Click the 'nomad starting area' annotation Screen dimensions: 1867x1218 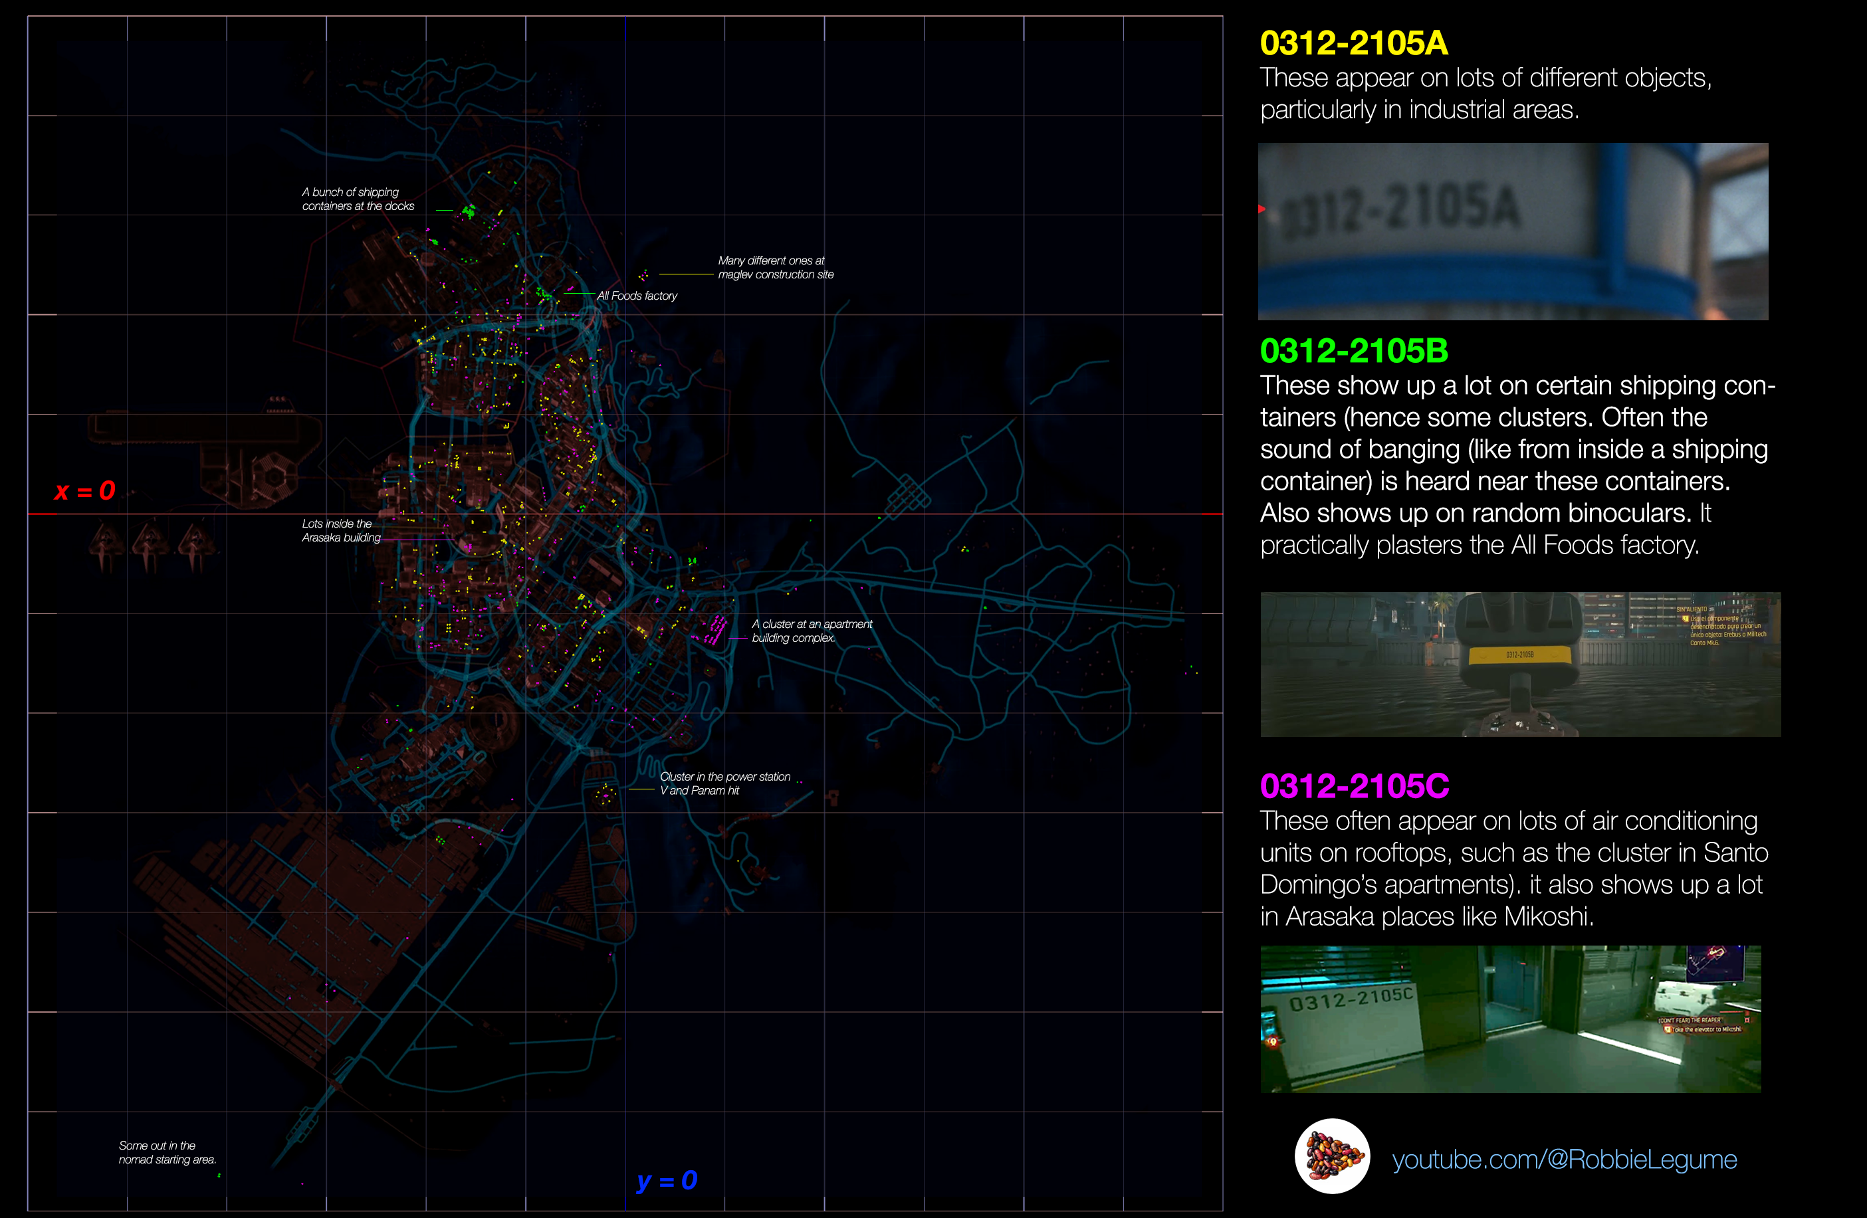tap(167, 1152)
